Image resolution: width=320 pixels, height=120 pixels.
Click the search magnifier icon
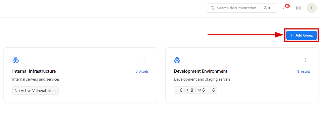(212, 8)
